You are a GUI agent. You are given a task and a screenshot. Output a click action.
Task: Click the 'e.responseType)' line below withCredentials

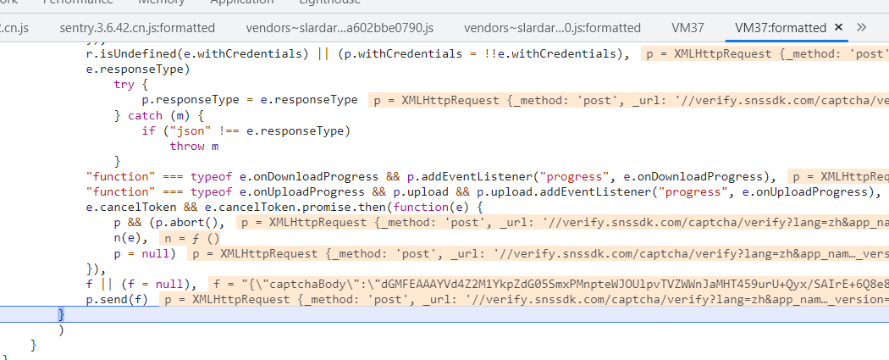coord(138,69)
